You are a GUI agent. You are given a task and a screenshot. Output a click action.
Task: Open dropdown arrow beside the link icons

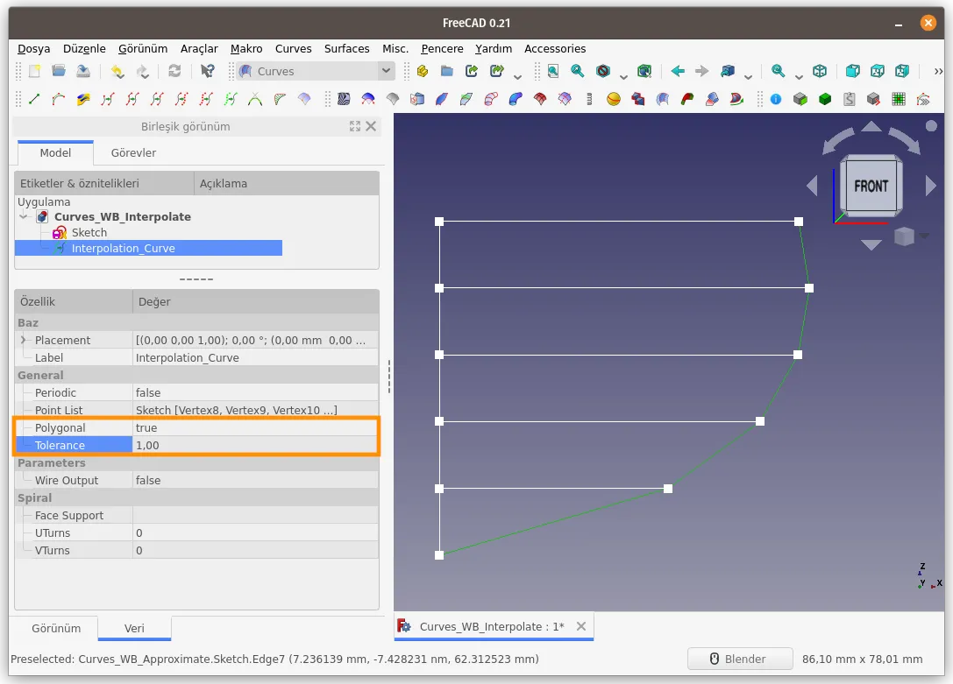517,75
